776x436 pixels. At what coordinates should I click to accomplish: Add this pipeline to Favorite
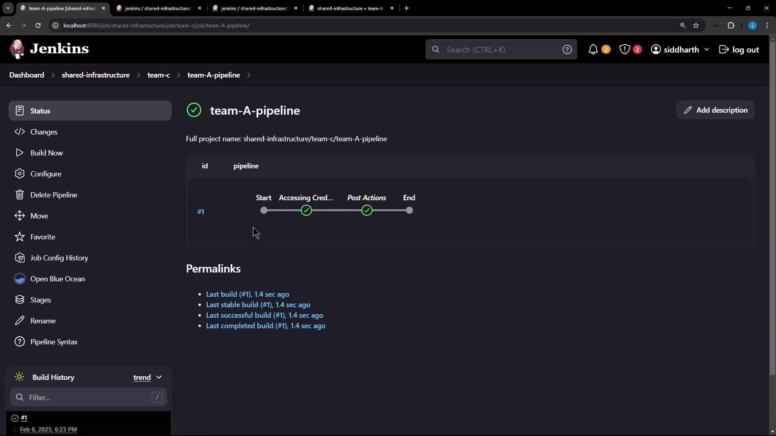coord(42,237)
